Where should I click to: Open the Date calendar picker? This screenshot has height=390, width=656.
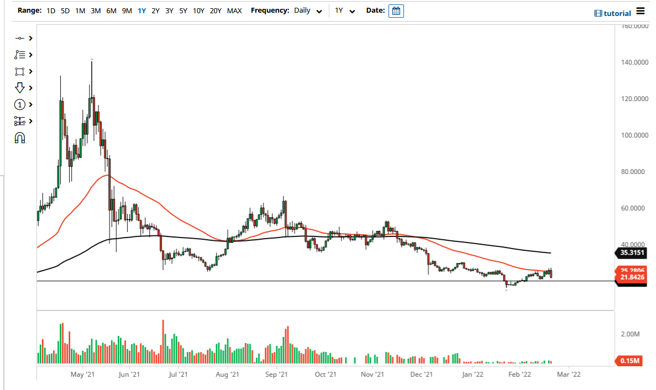[396, 10]
